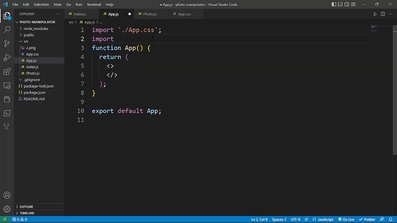Open the File menu
397x223 pixels.
click(15, 4)
